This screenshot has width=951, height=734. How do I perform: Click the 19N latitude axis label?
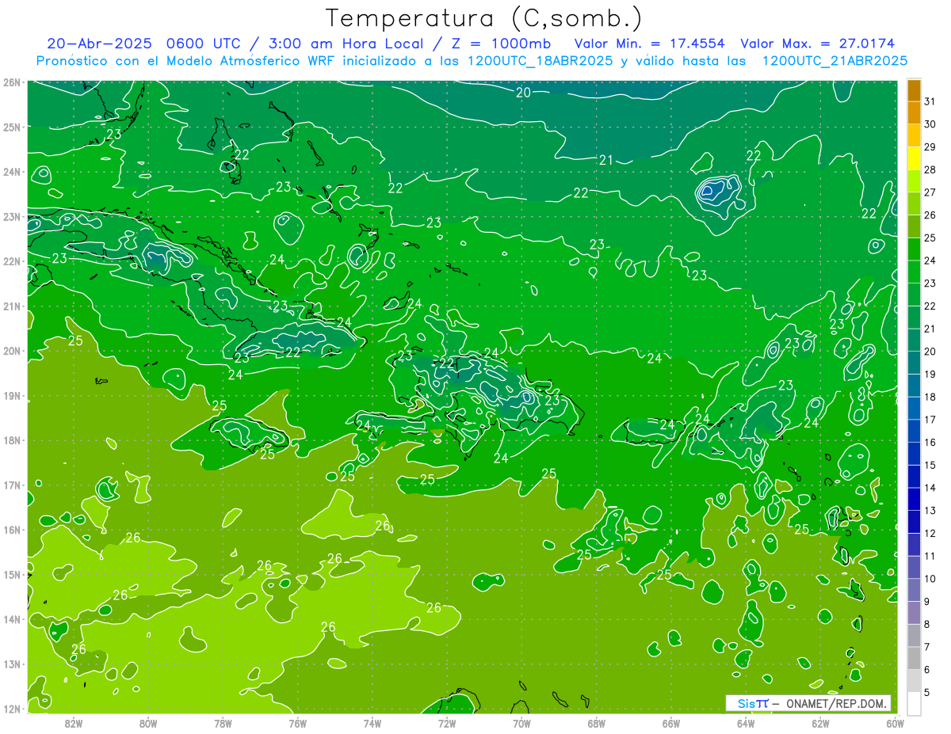click(12, 395)
